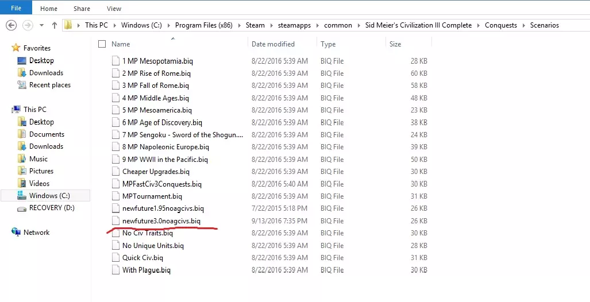Viewport: 590px width, 302px height.
Task: Select file icon of MPFastCiv3Conquests.biq
Action: click(x=115, y=184)
